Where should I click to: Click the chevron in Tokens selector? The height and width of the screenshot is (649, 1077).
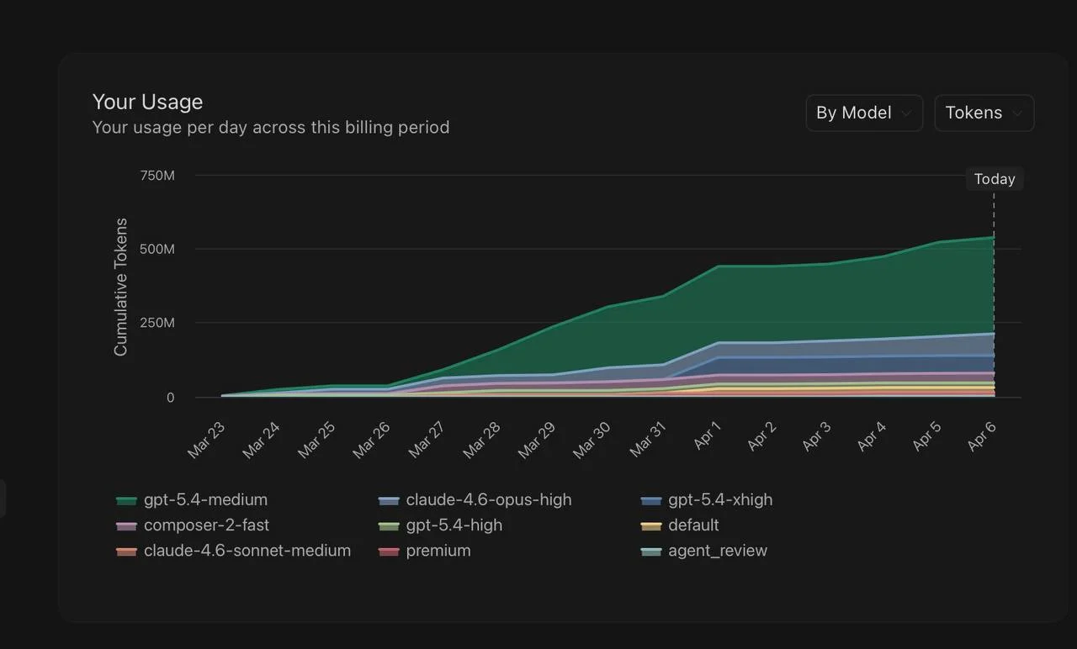pyautogui.click(x=1017, y=113)
